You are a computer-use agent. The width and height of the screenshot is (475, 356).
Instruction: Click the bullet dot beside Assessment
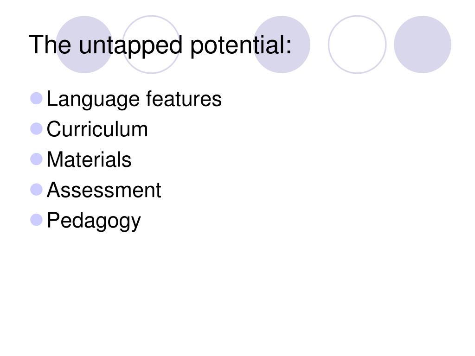(x=36, y=190)
